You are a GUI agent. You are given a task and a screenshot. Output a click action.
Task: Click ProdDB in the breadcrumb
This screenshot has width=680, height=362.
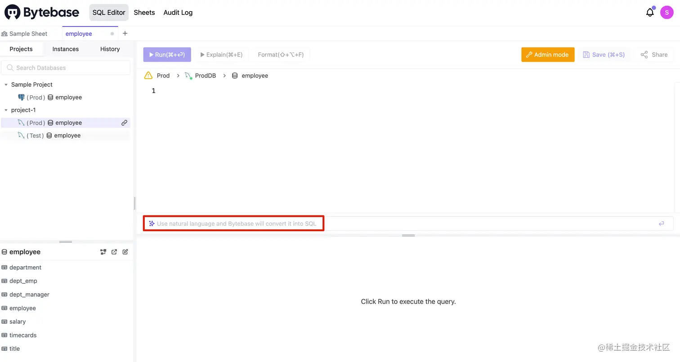(206, 76)
